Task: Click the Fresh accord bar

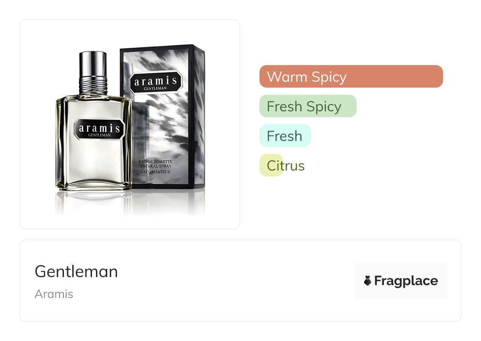Action: coord(285,135)
